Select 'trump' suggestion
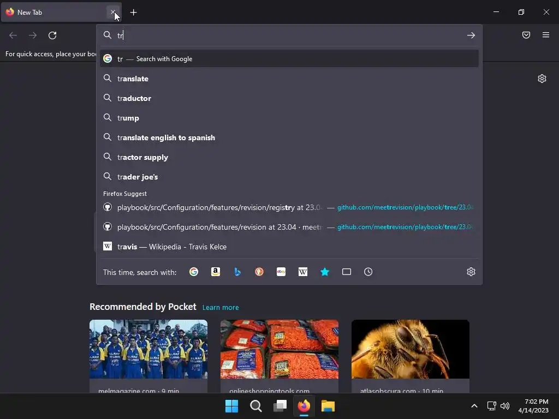Screen dimensions: 559x419 289,118
